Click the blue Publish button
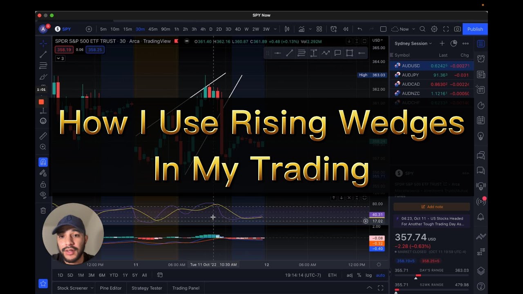The width and height of the screenshot is (523, 294). pyautogui.click(x=475, y=29)
